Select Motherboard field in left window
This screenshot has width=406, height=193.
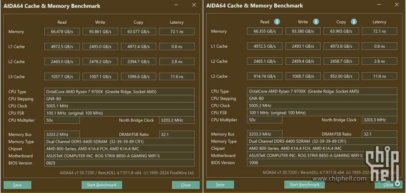point(119,156)
